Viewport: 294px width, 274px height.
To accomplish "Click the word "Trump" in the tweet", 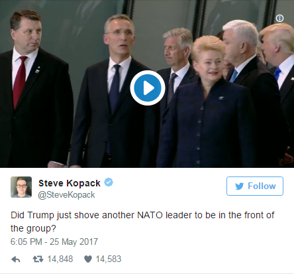I will (40, 215).
